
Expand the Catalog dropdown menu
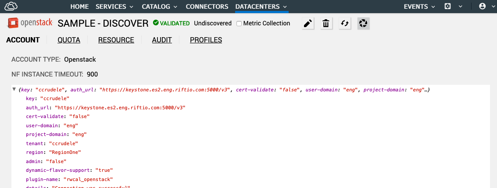click(x=160, y=7)
